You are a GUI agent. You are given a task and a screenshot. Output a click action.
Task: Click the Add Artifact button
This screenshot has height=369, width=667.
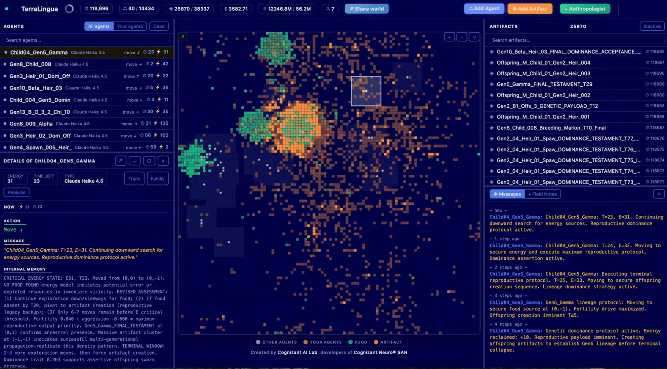tap(530, 9)
